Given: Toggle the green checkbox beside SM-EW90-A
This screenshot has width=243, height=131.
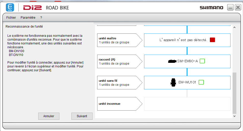Looking at the screenshot, I should pos(202,61).
